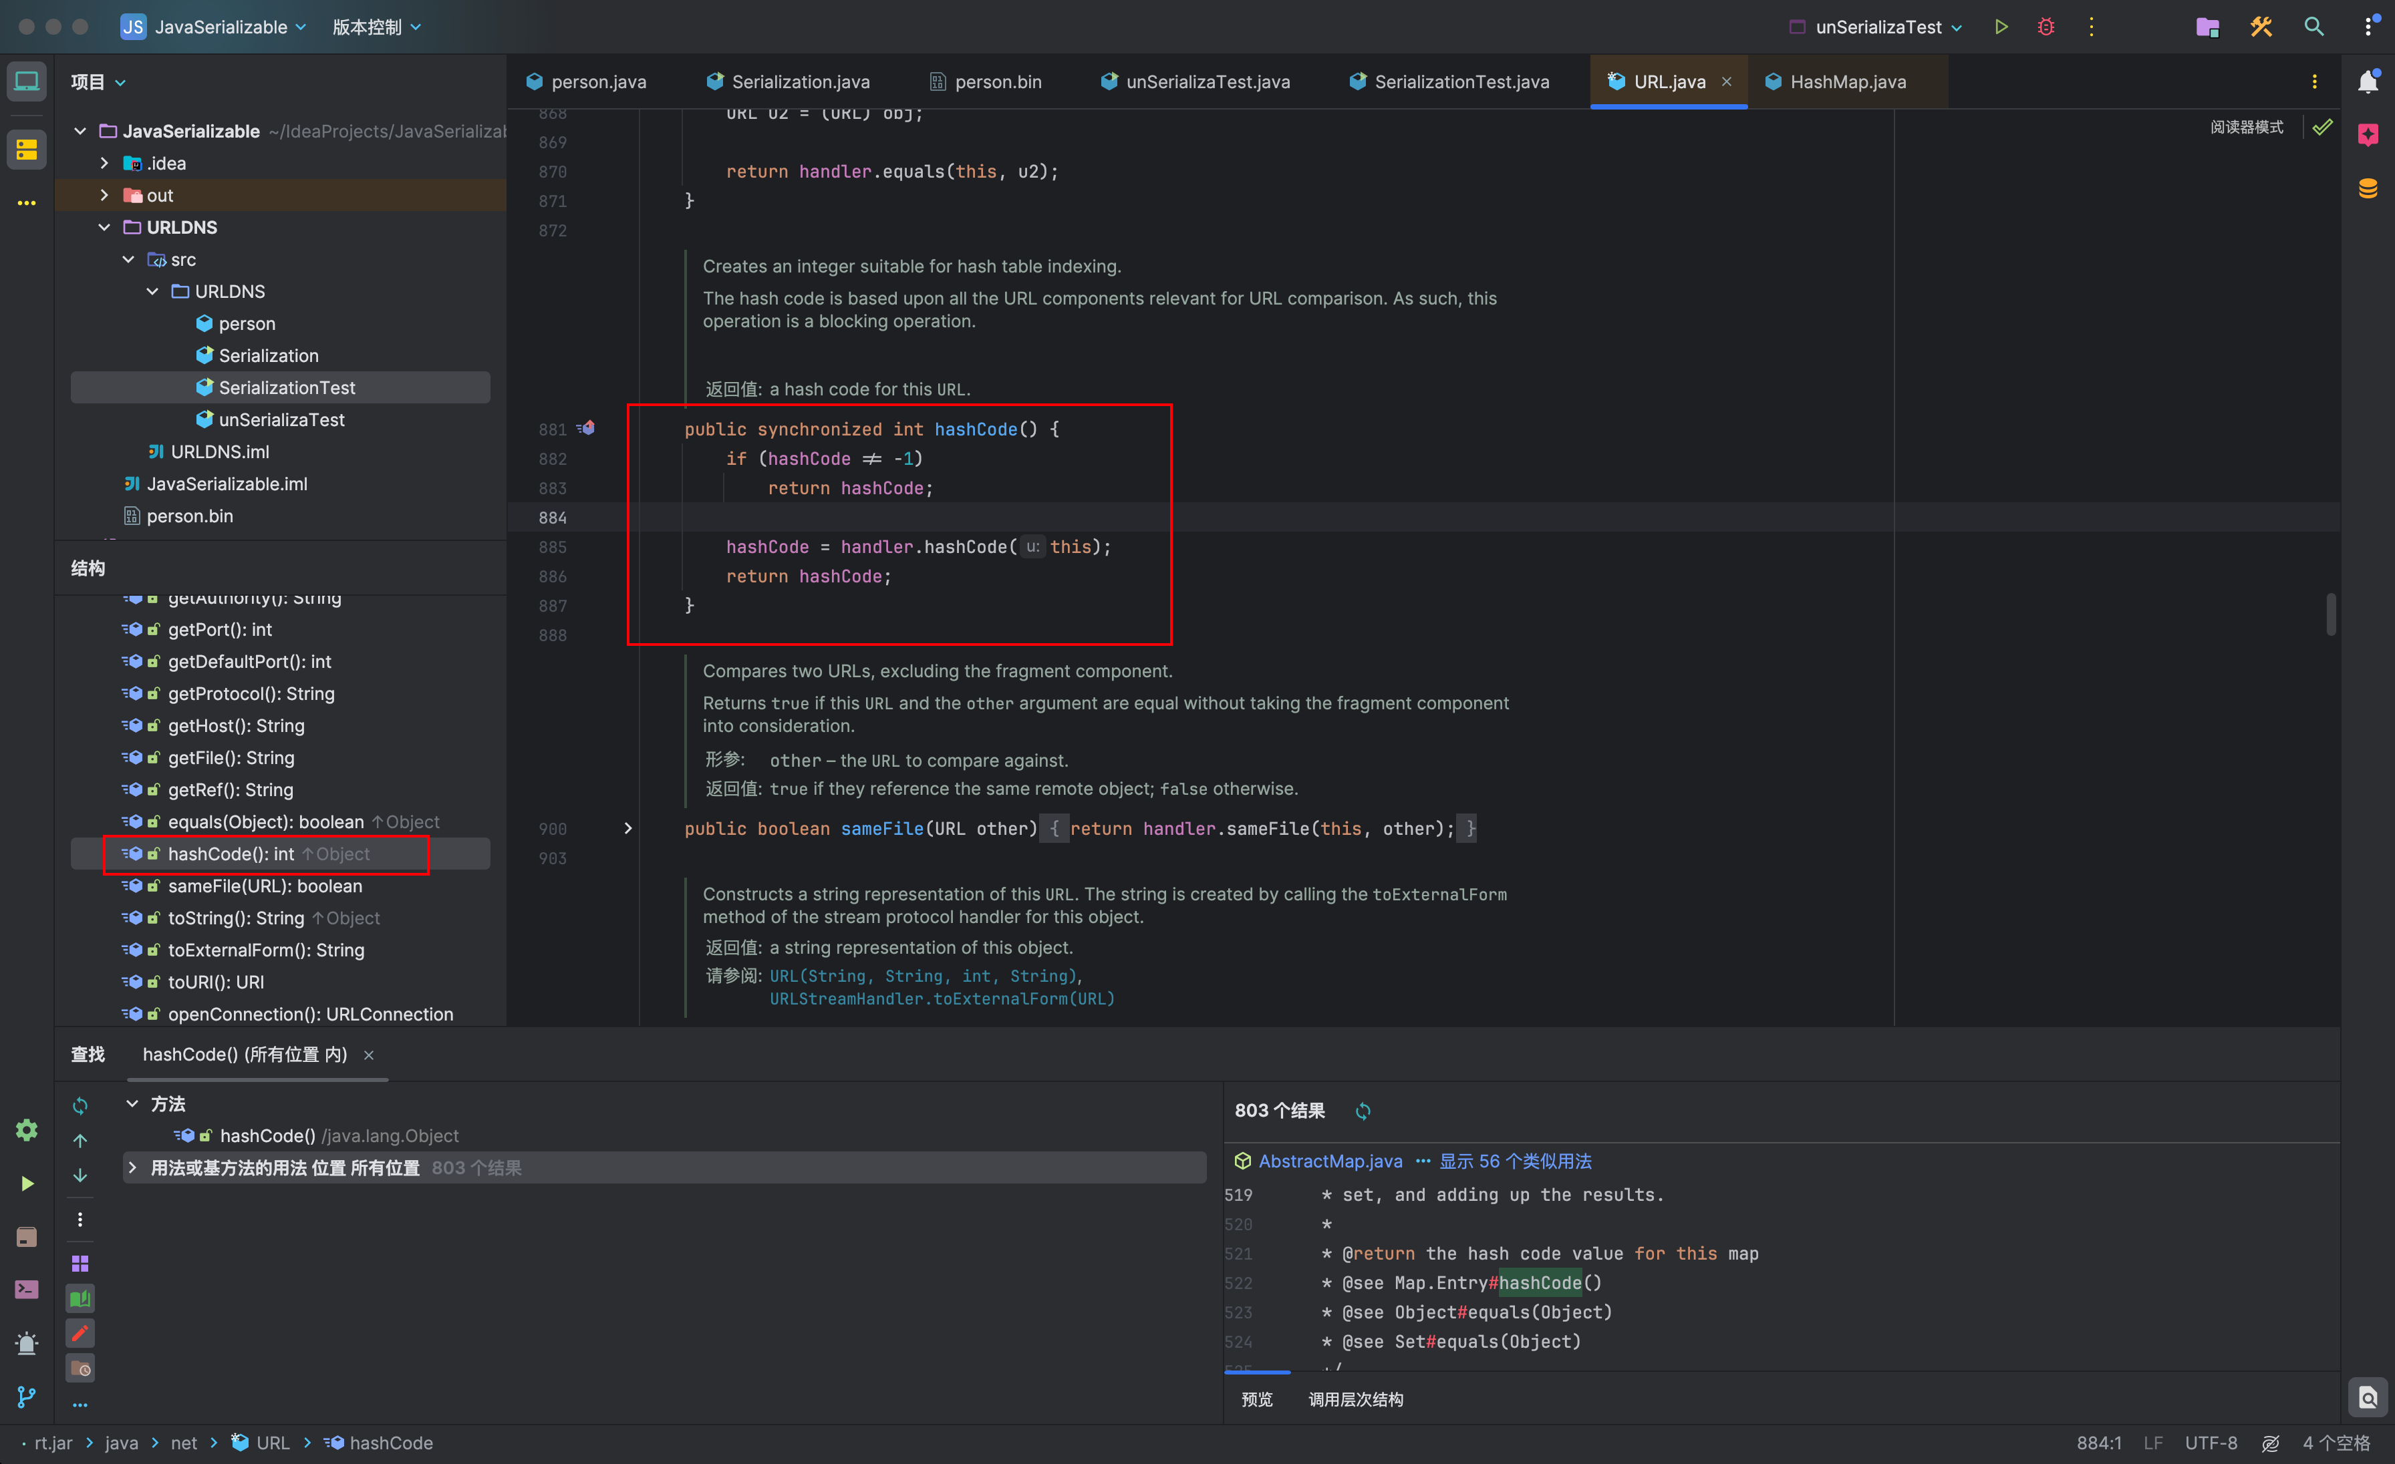Screen dimensions: 2395x1464
Task: Open the 调用层次结构 tab in preview
Action: click(1355, 1400)
